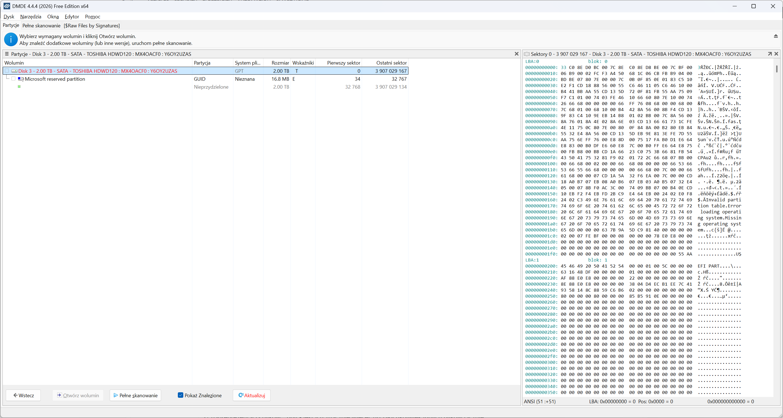Click the Microsoft reserved partition icon
The width and height of the screenshot is (783, 418).
click(21, 79)
